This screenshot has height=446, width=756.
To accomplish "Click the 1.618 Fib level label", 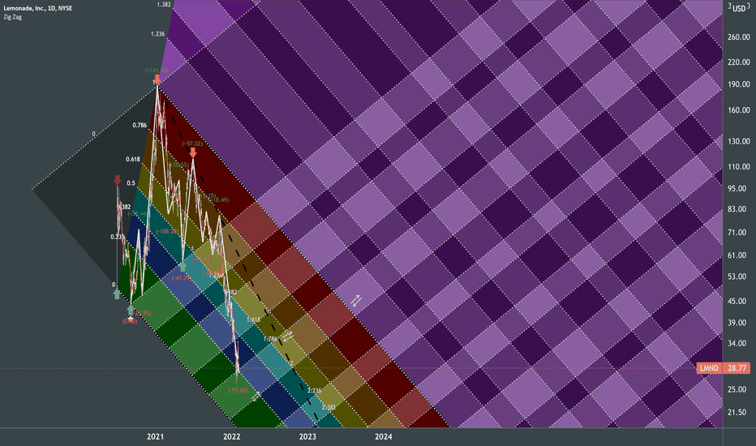I will (254, 319).
